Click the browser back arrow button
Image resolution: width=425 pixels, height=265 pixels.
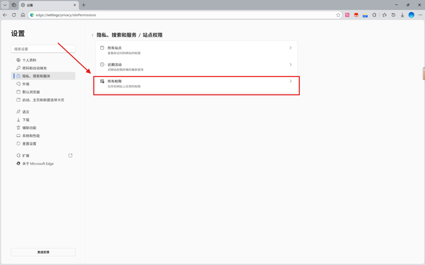5,15
